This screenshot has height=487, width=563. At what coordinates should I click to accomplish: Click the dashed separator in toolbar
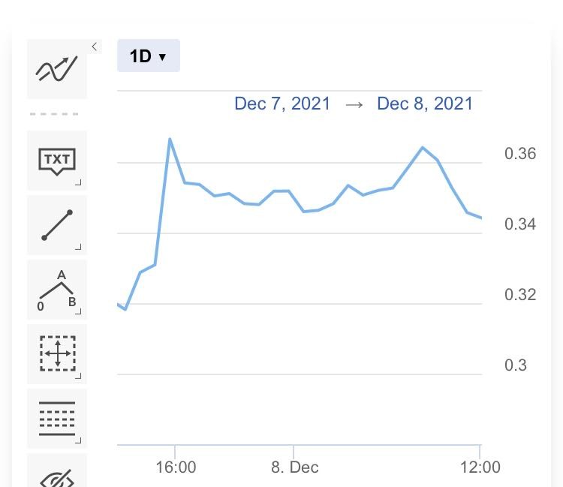[x=54, y=114]
